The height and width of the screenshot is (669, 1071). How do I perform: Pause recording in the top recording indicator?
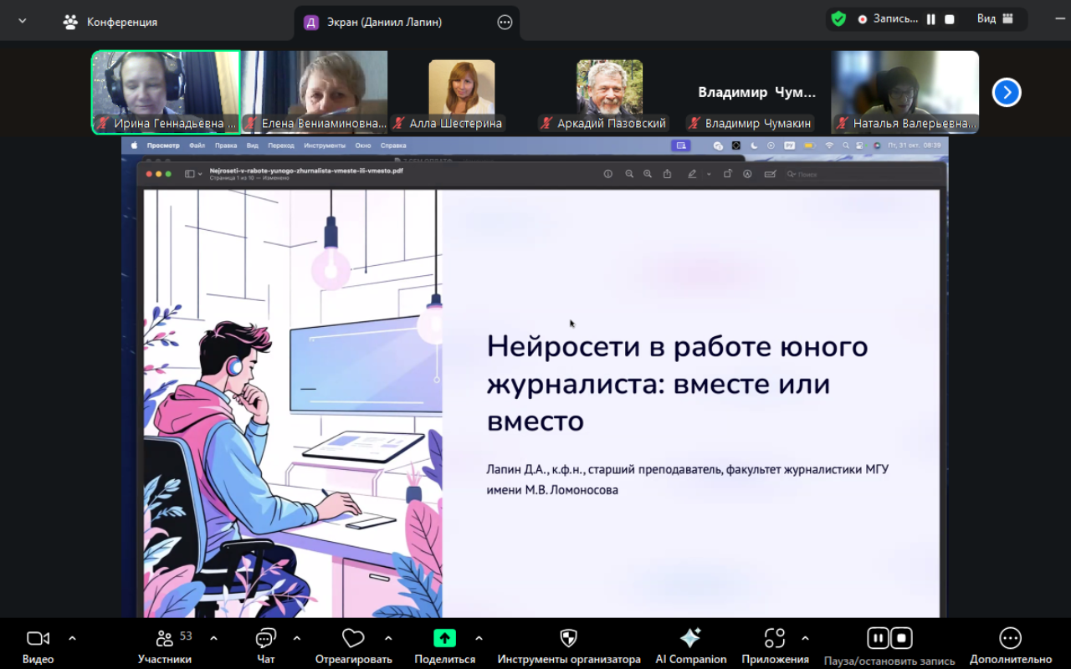coord(931,19)
